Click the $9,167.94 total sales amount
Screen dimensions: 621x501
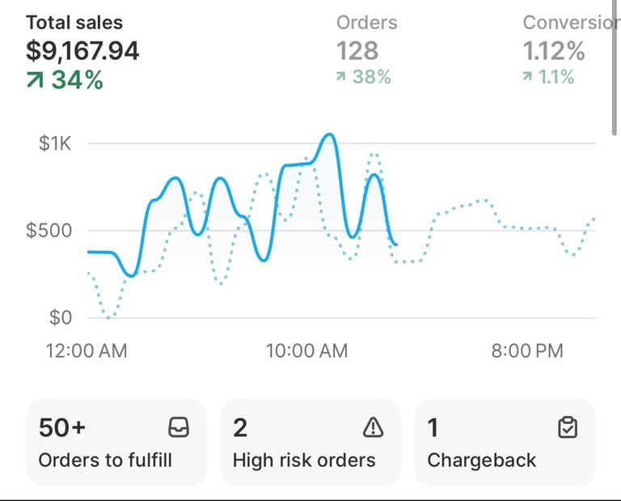pos(82,51)
